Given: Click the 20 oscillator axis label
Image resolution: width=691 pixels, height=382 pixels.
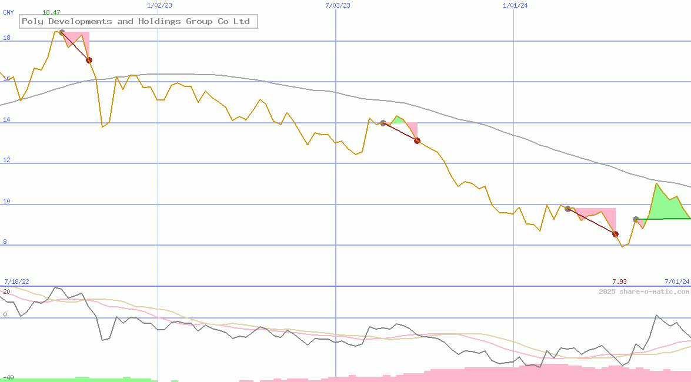Looking at the screenshot, I should coord(6,291).
